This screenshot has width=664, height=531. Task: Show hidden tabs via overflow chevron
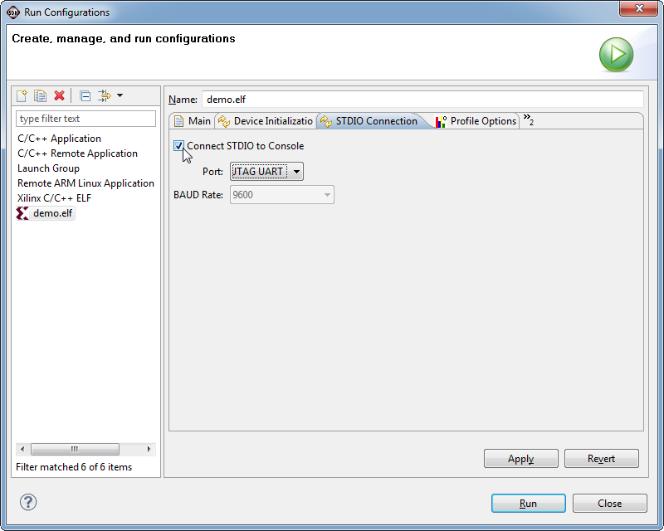click(528, 119)
